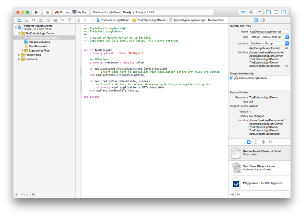This screenshot has width=304, height=217.
Task: Show the Symbol navigator
Action: tap(27, 20)
